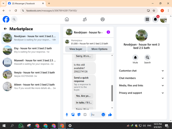The image size is (172, 129).
Task: Open Revdrjoan house for rent conversation
Action: point(30,38)
